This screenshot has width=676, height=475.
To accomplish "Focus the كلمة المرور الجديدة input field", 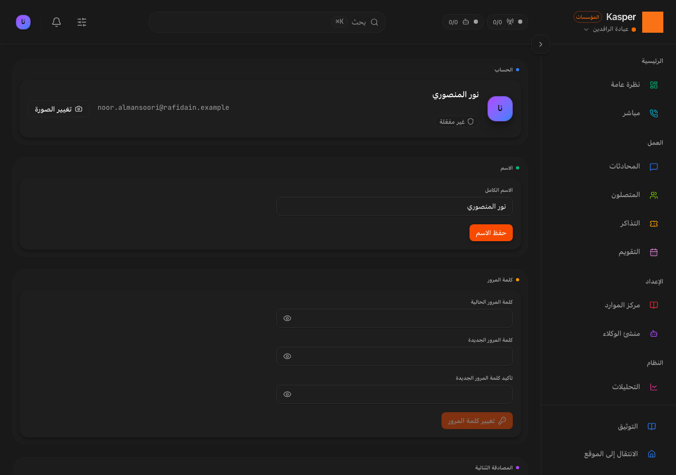I will [x=395, y=356].
